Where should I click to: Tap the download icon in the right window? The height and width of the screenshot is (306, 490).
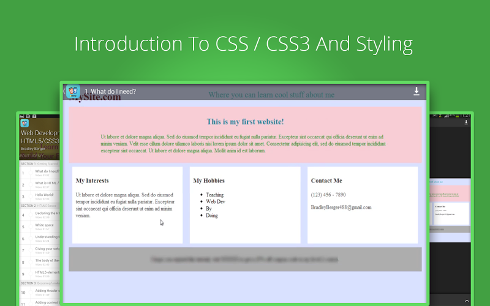pyautogui.click(x=466, y=122)
